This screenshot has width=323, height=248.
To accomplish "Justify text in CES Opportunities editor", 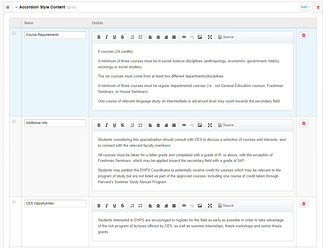I will [174, 206].
